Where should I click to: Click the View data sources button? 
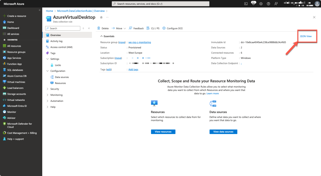coord(223,132)
